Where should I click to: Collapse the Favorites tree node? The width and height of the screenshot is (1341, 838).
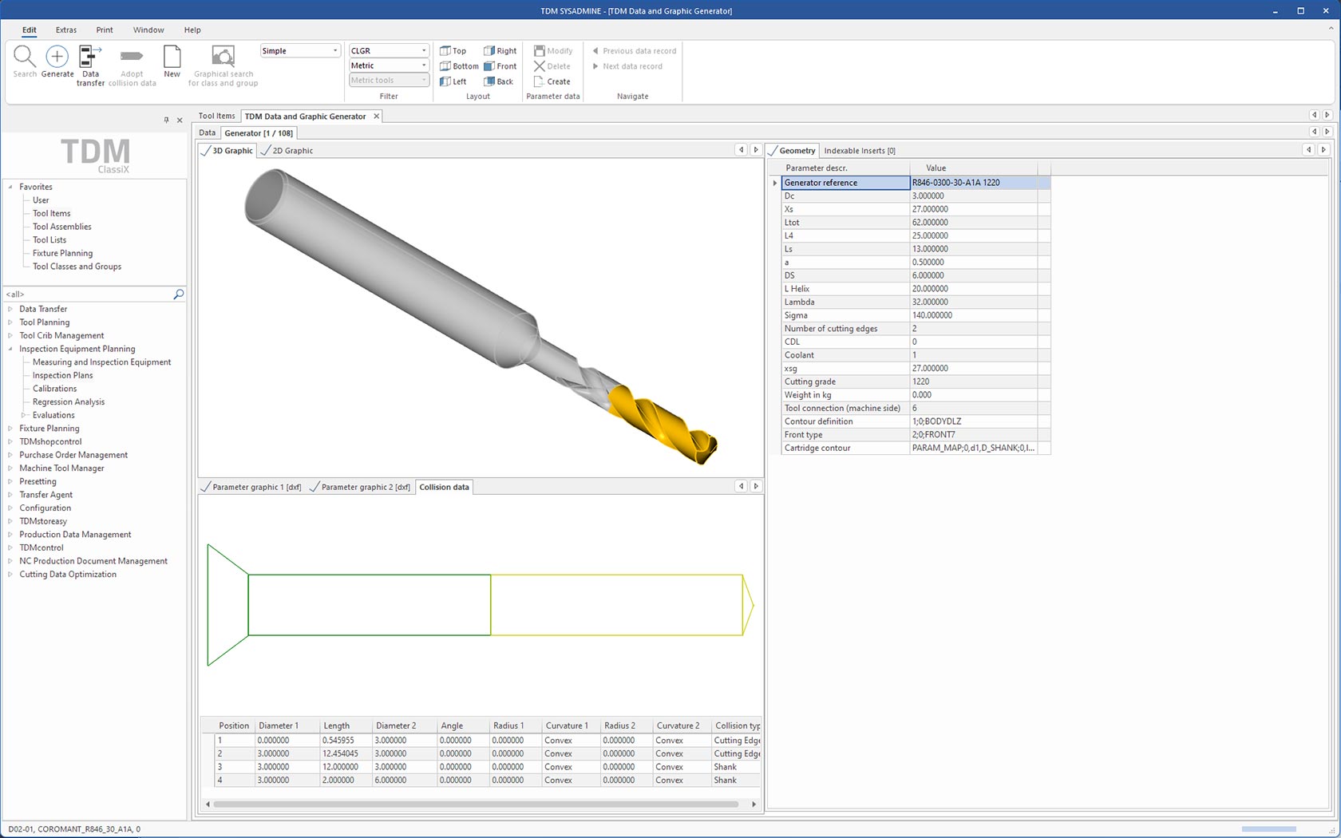pyautogui.click(x=10, y=187)
